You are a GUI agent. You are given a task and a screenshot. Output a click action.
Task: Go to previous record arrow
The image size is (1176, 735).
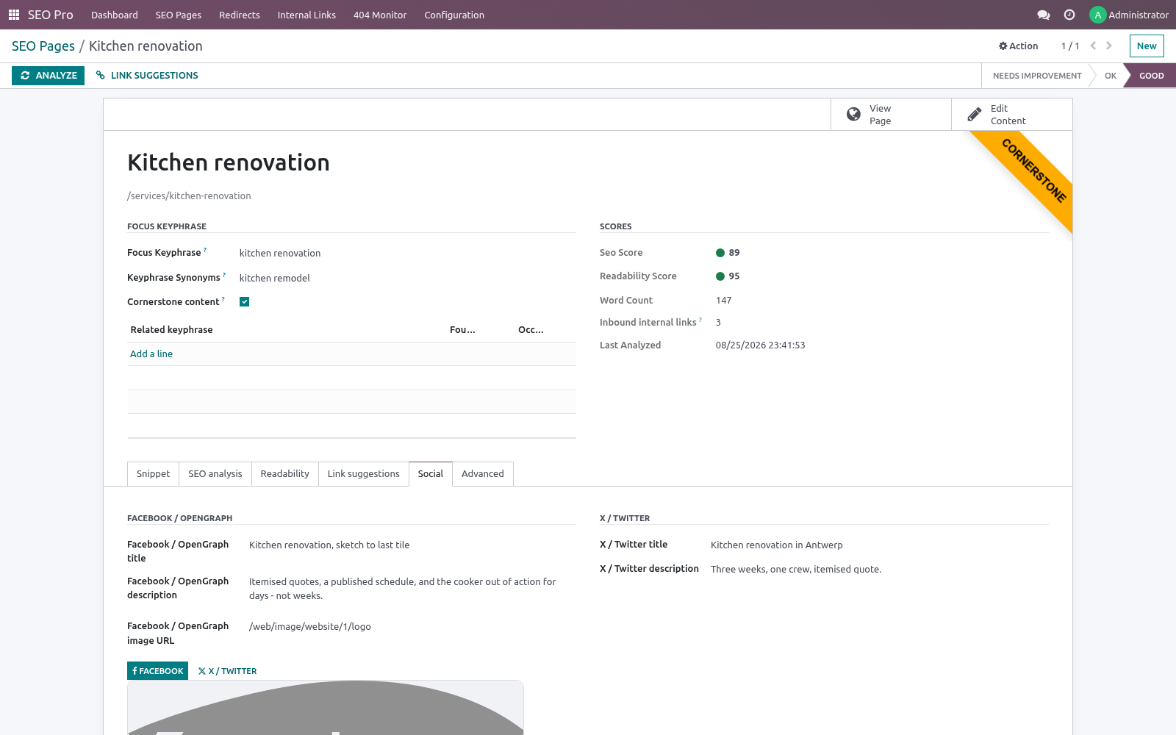[x=1093, y=46]
